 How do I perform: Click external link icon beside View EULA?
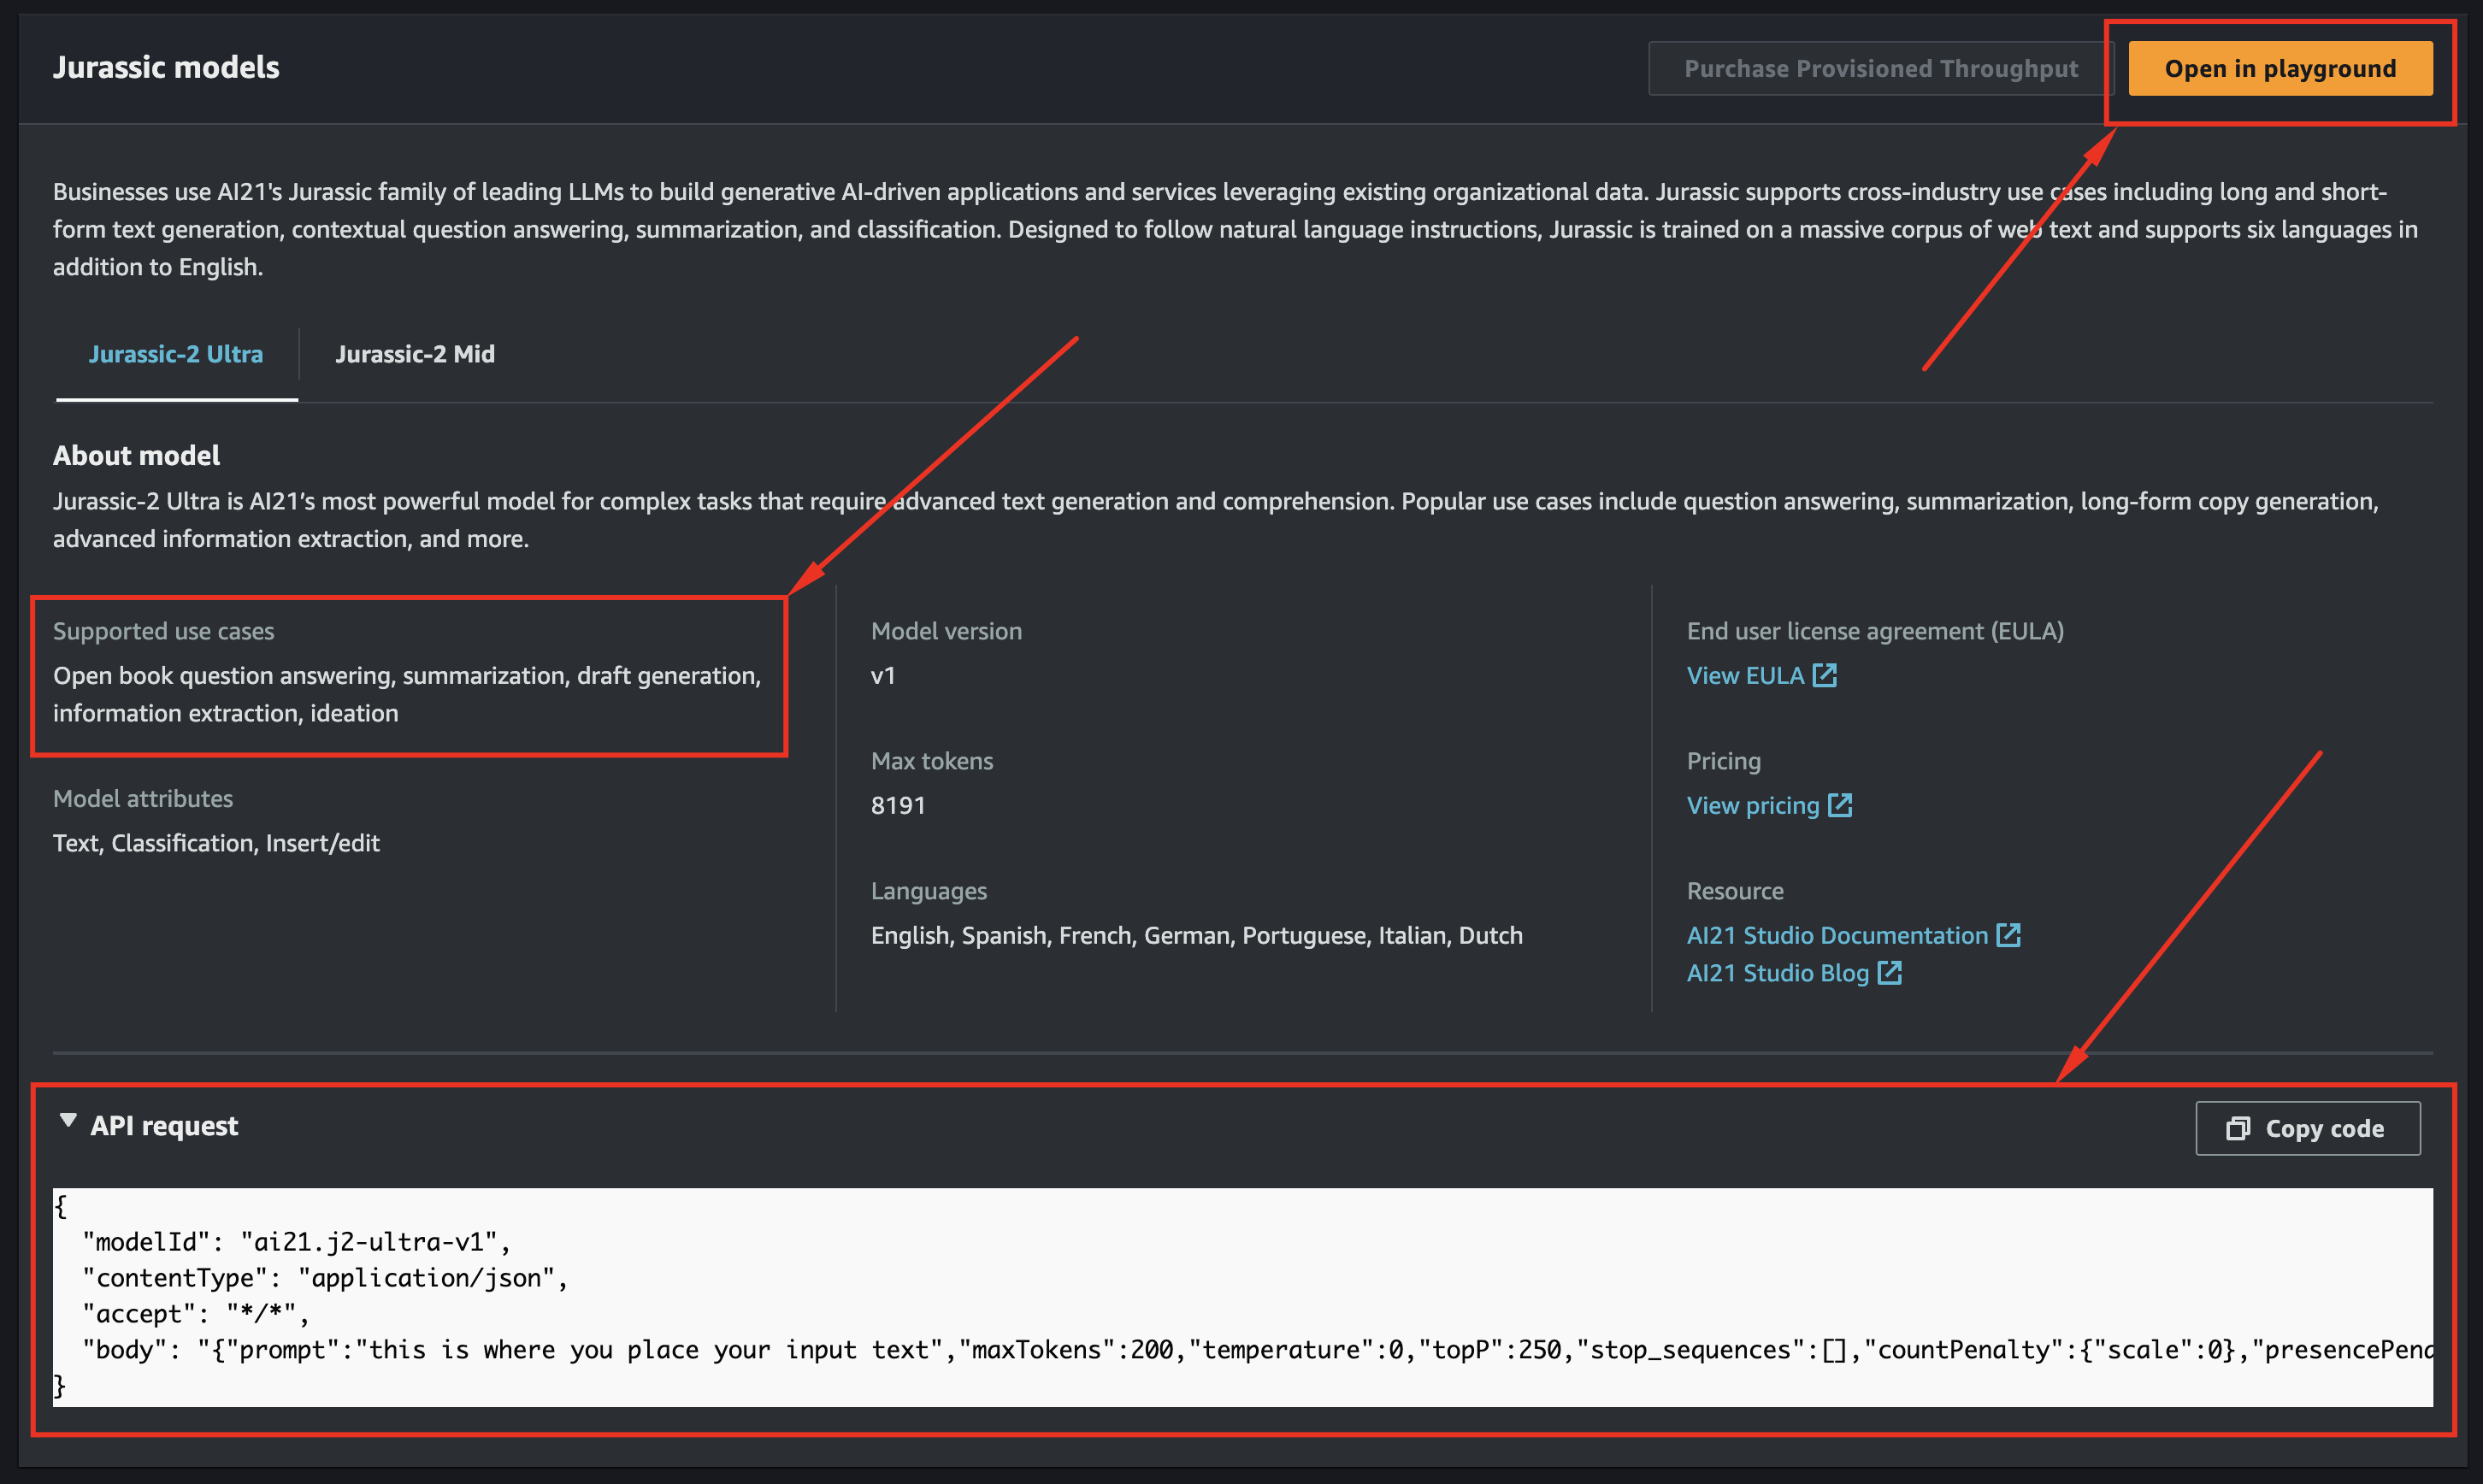coord(1825,675)
